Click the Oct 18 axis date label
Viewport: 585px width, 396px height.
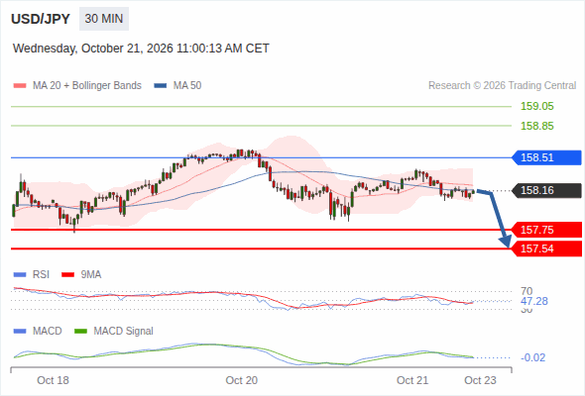(x=53, y=381)
